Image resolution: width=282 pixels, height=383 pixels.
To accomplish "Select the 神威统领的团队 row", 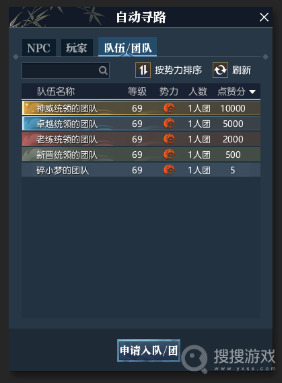I will tap(141, 108).
